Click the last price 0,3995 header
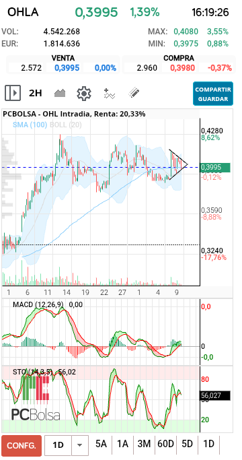The width and height of the screenshot is (242, 460). point(96,12)
